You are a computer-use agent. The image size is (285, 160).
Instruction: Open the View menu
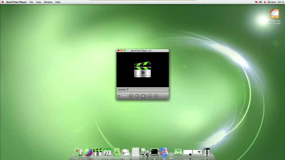point(38,2)
